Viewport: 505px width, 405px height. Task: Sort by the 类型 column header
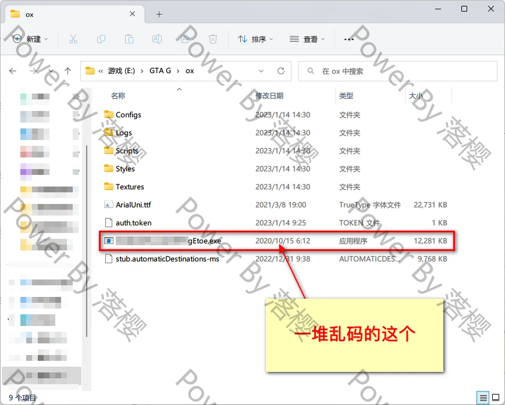(x=346, y=95)
